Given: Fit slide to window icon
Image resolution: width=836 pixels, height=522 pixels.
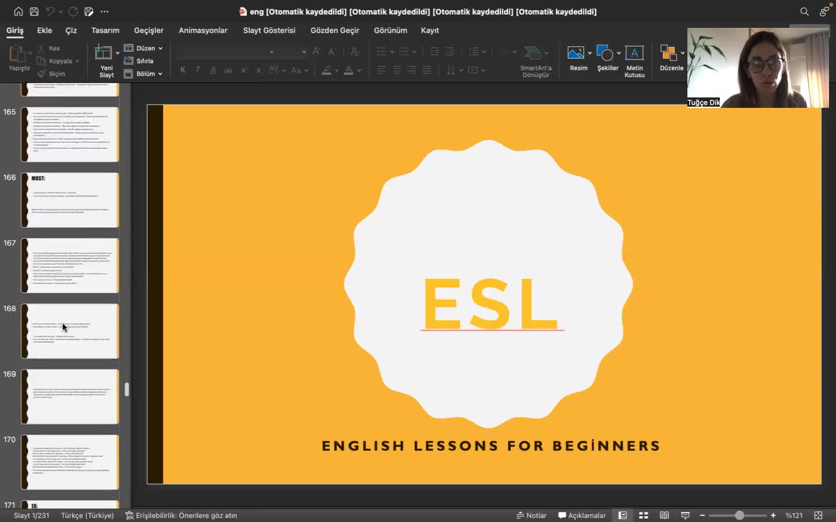Looking at the screenshot, I should click(819, 515).
